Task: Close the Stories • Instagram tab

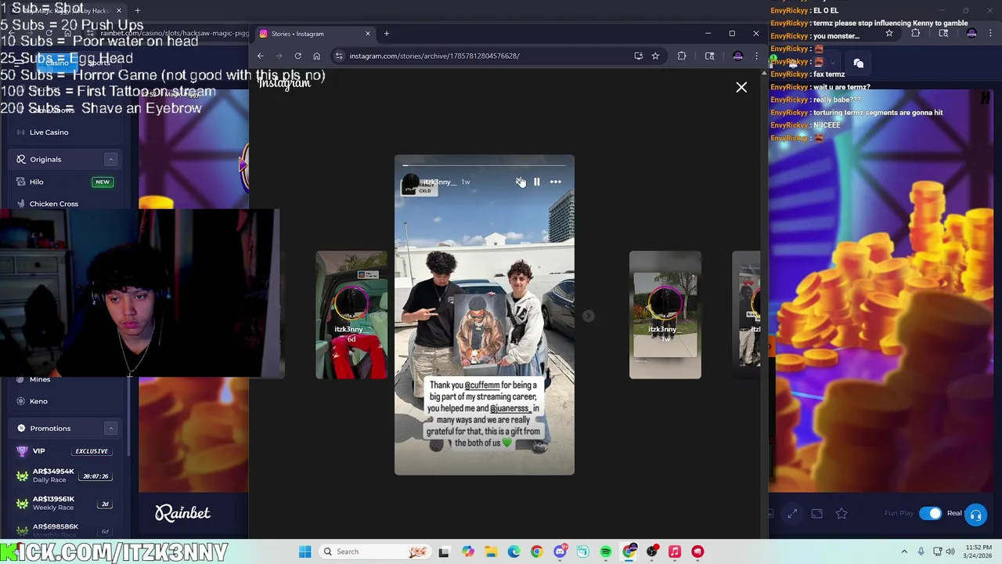Action: pyautogui.click(x=367, y=34)
